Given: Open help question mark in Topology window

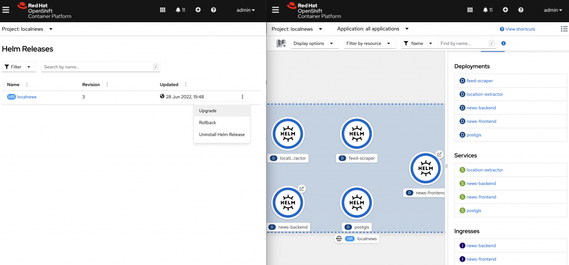Looking at the screenshot, I should click(521, 10).
